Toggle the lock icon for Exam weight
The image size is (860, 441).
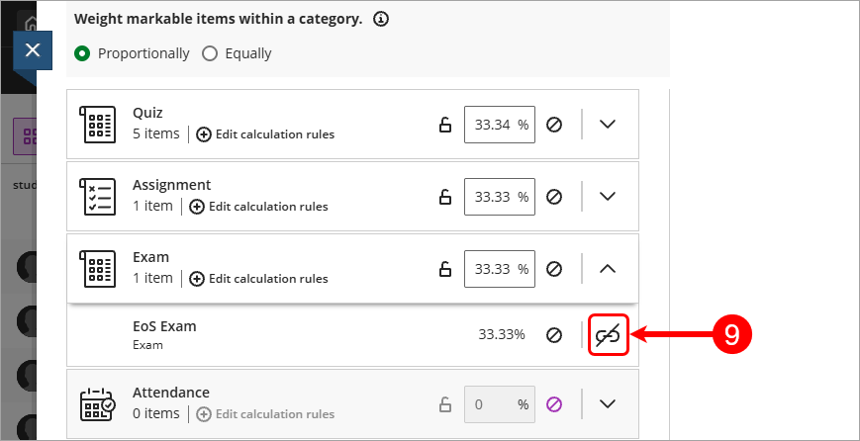pyautogui.click(x=445, y=268)
